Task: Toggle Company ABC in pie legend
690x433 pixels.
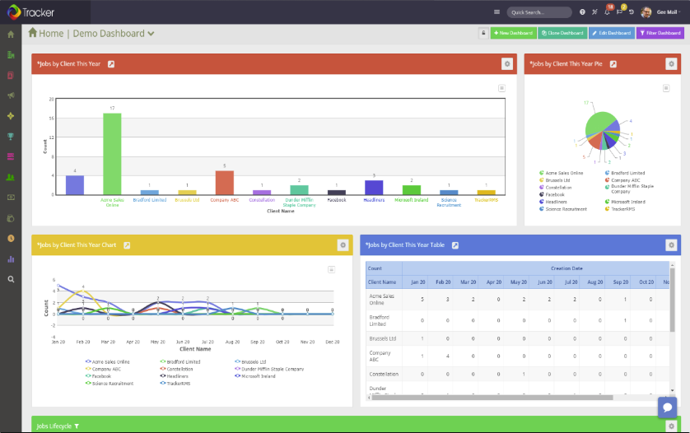Action: [622, 180]
